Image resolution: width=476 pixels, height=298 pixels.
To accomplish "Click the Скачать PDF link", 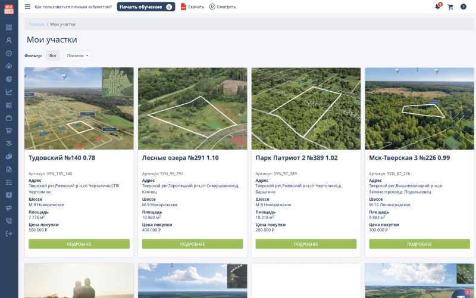I will coord(192,7).
